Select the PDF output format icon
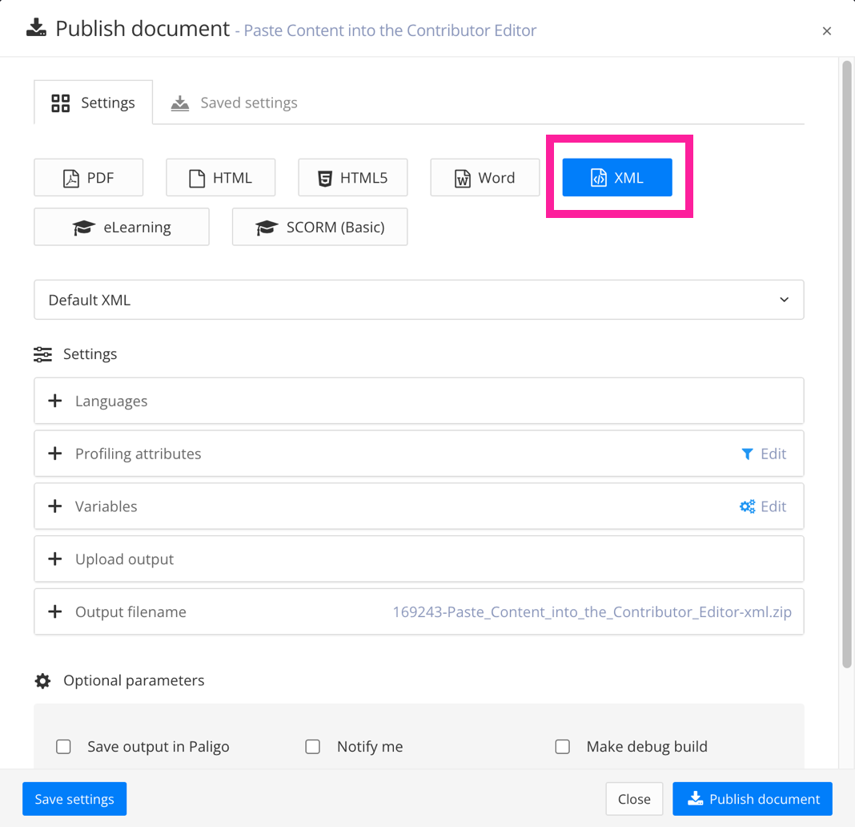The image size is (855, 827). pos(88,177)
